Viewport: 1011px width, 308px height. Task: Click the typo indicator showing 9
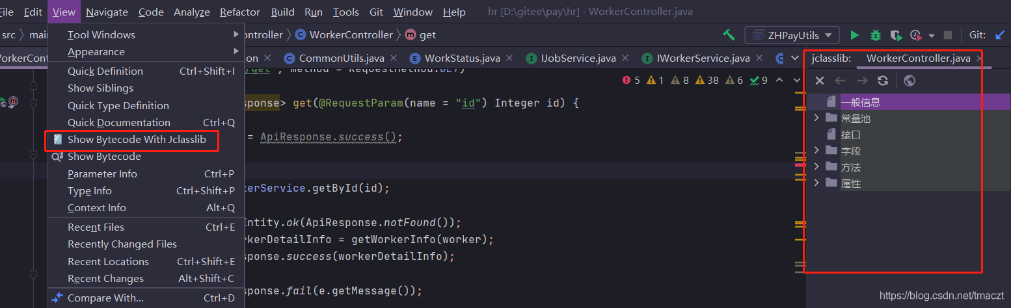tap(759, 81)
